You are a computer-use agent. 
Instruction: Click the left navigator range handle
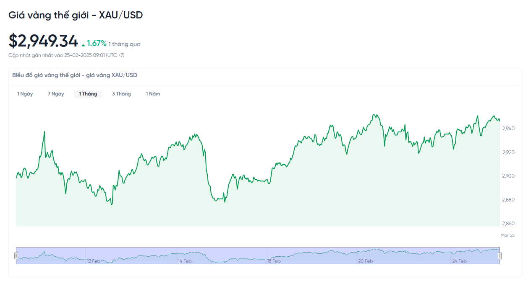tap(16, 256)
